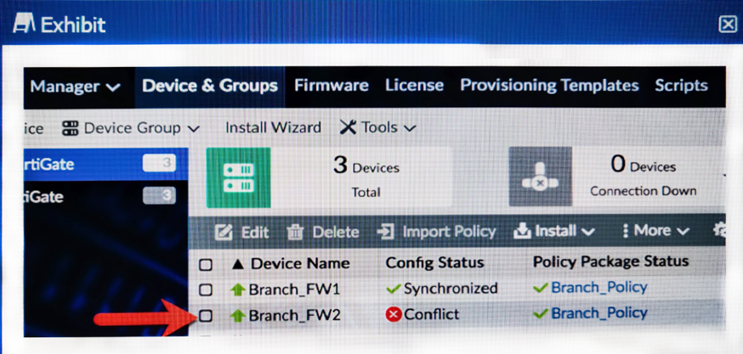Check the Branch_FW2 row checkbox

pyautogui.click(x=205, y=315)
